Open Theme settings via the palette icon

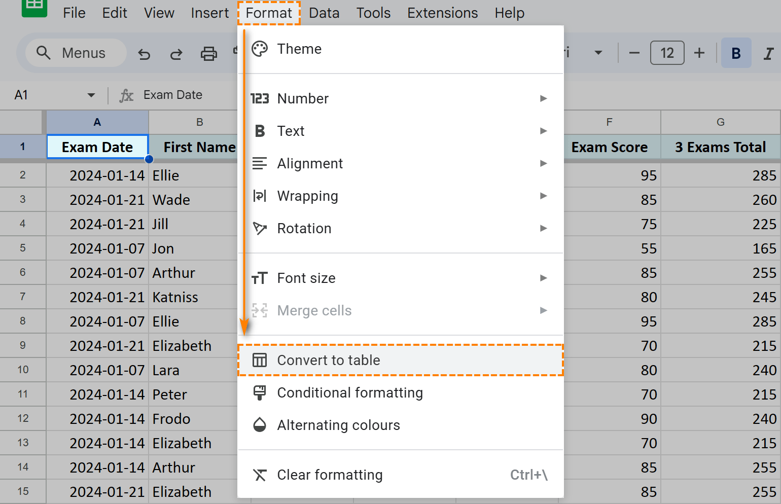[260, 49]
